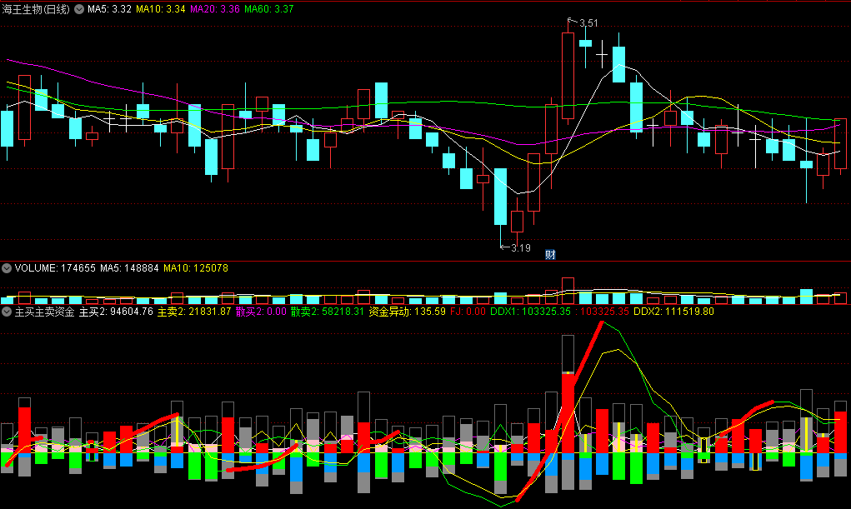Click the MA60: 3.37 label
This screenshot has height=509, width=851.
coord(269,9)
